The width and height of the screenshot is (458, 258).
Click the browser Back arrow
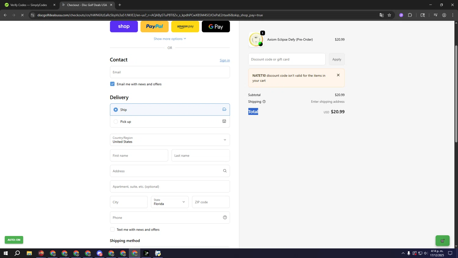tap(5, 15)
